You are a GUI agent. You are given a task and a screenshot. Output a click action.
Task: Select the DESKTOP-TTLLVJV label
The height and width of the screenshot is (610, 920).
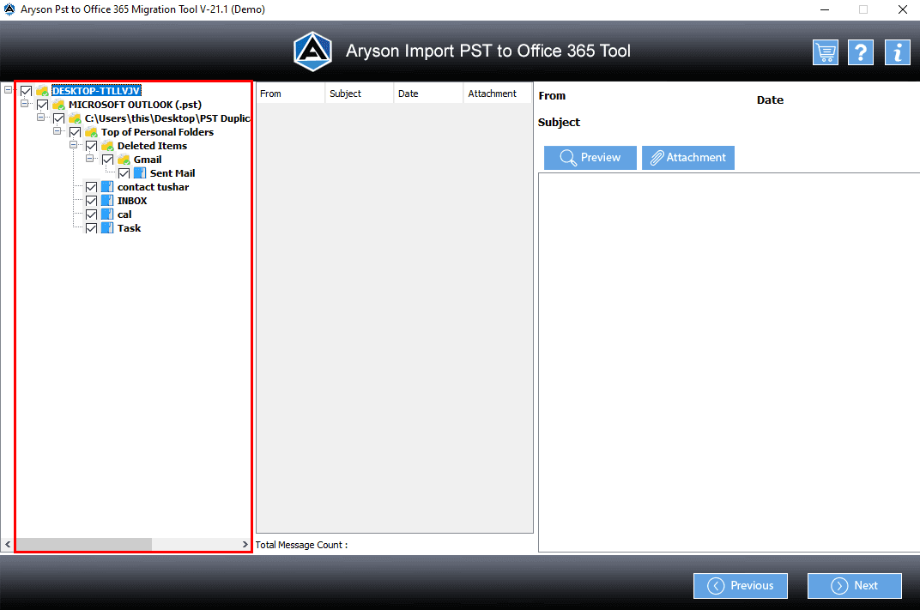(96, 91)
